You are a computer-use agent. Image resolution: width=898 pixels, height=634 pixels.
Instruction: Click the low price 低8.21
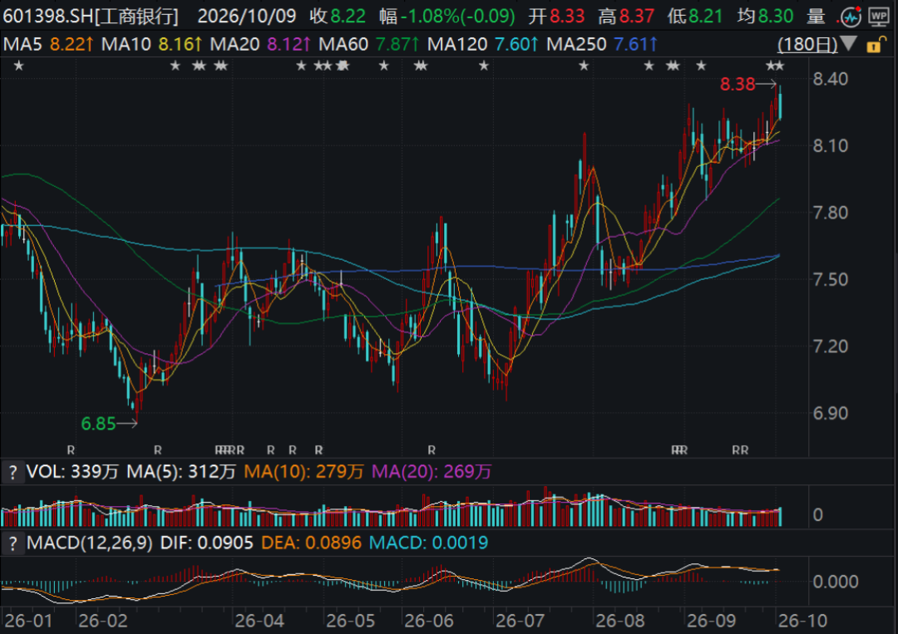(695, 16)
